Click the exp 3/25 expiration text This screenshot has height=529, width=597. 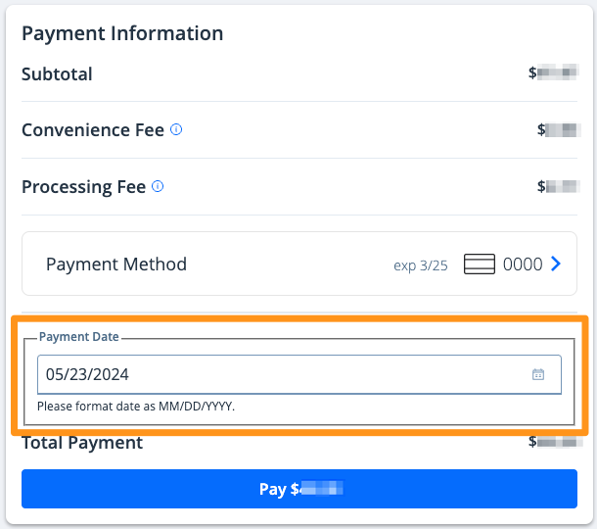pos(420,264)
